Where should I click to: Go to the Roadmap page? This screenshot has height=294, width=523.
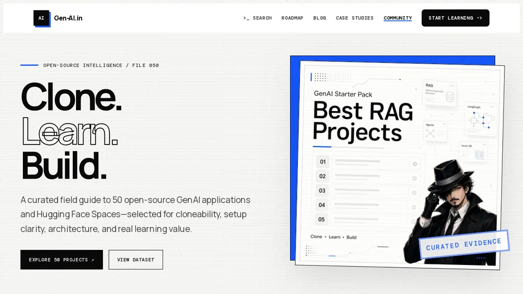click(x=292, y=18)
